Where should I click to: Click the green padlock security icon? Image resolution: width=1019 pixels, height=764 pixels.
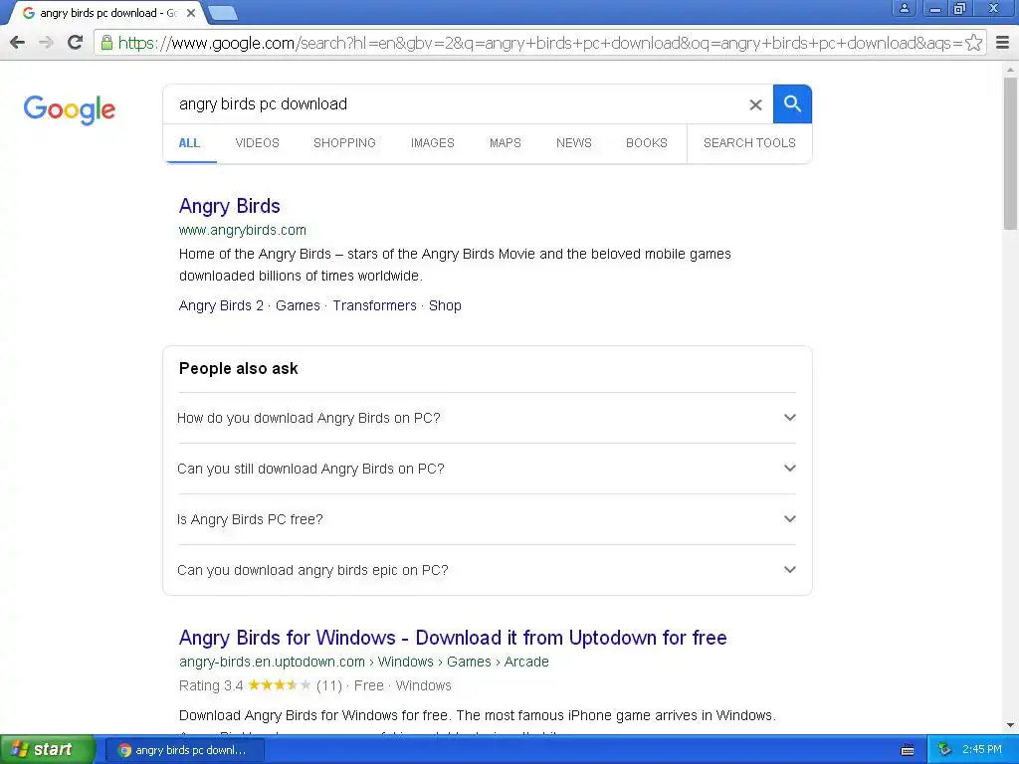pos(106,43)
